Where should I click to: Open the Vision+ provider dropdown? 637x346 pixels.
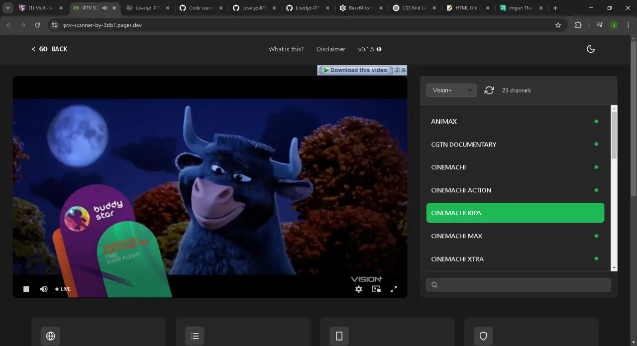(x=451, y=90)
